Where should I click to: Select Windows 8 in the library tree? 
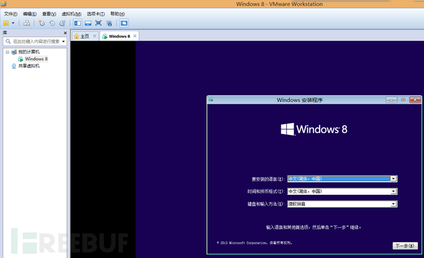click(x=36, y=59)
